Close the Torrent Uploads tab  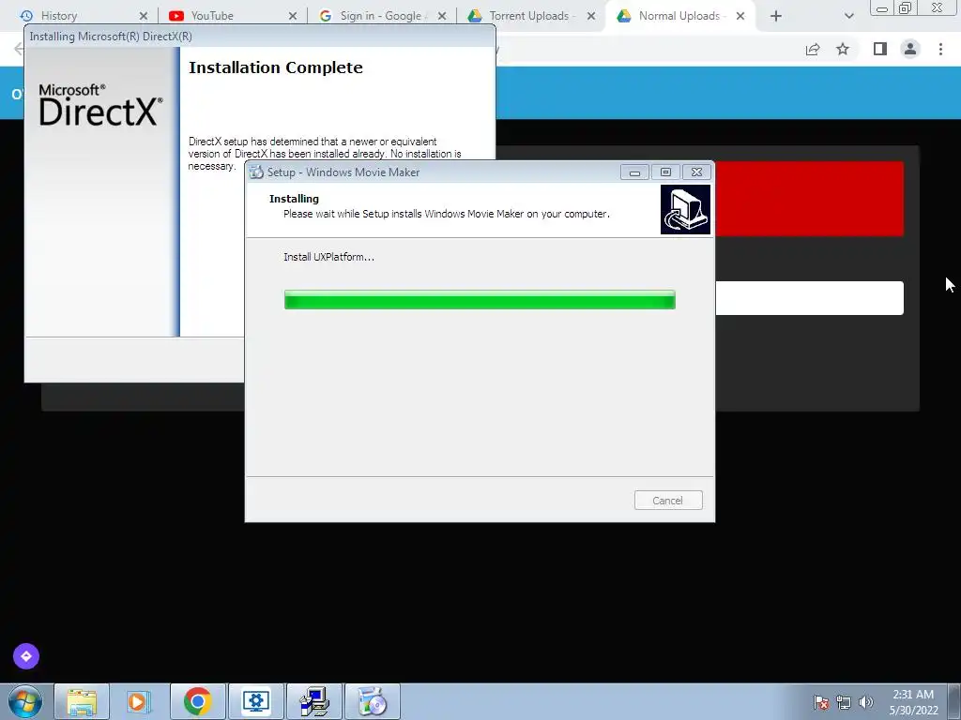tap(591, 16)
